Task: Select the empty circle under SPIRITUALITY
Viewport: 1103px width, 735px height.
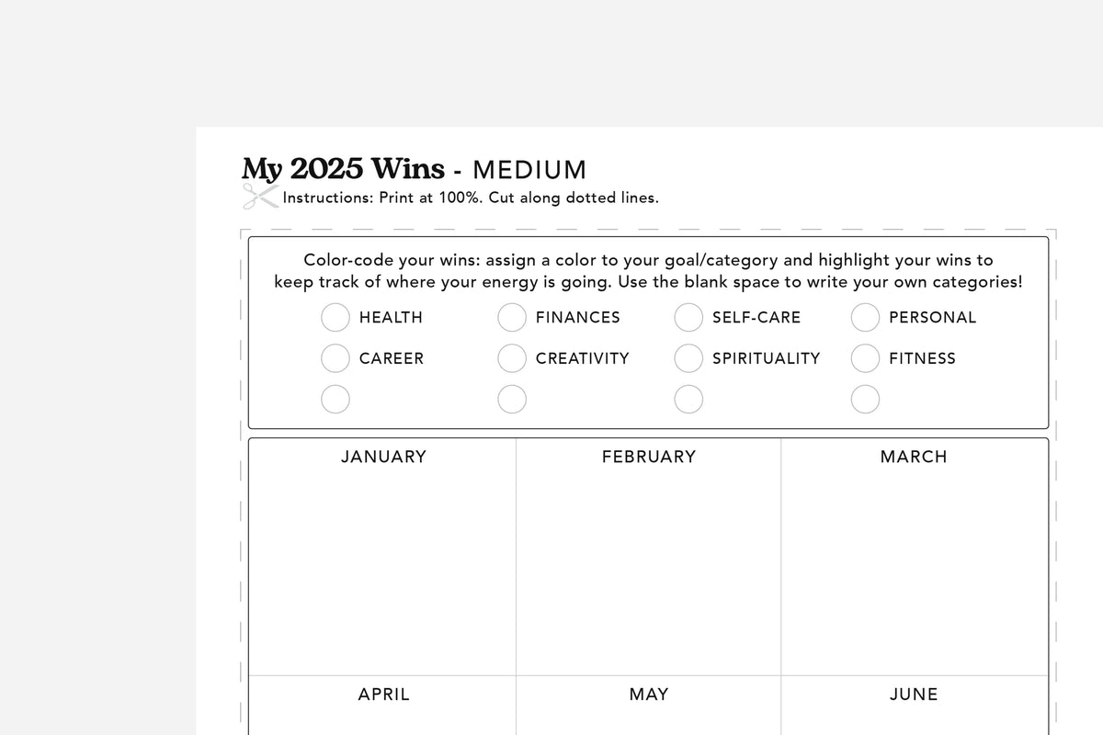Action: (x=688, y=399)
